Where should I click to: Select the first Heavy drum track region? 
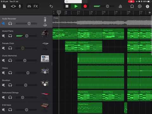click(x=101, y=71)
